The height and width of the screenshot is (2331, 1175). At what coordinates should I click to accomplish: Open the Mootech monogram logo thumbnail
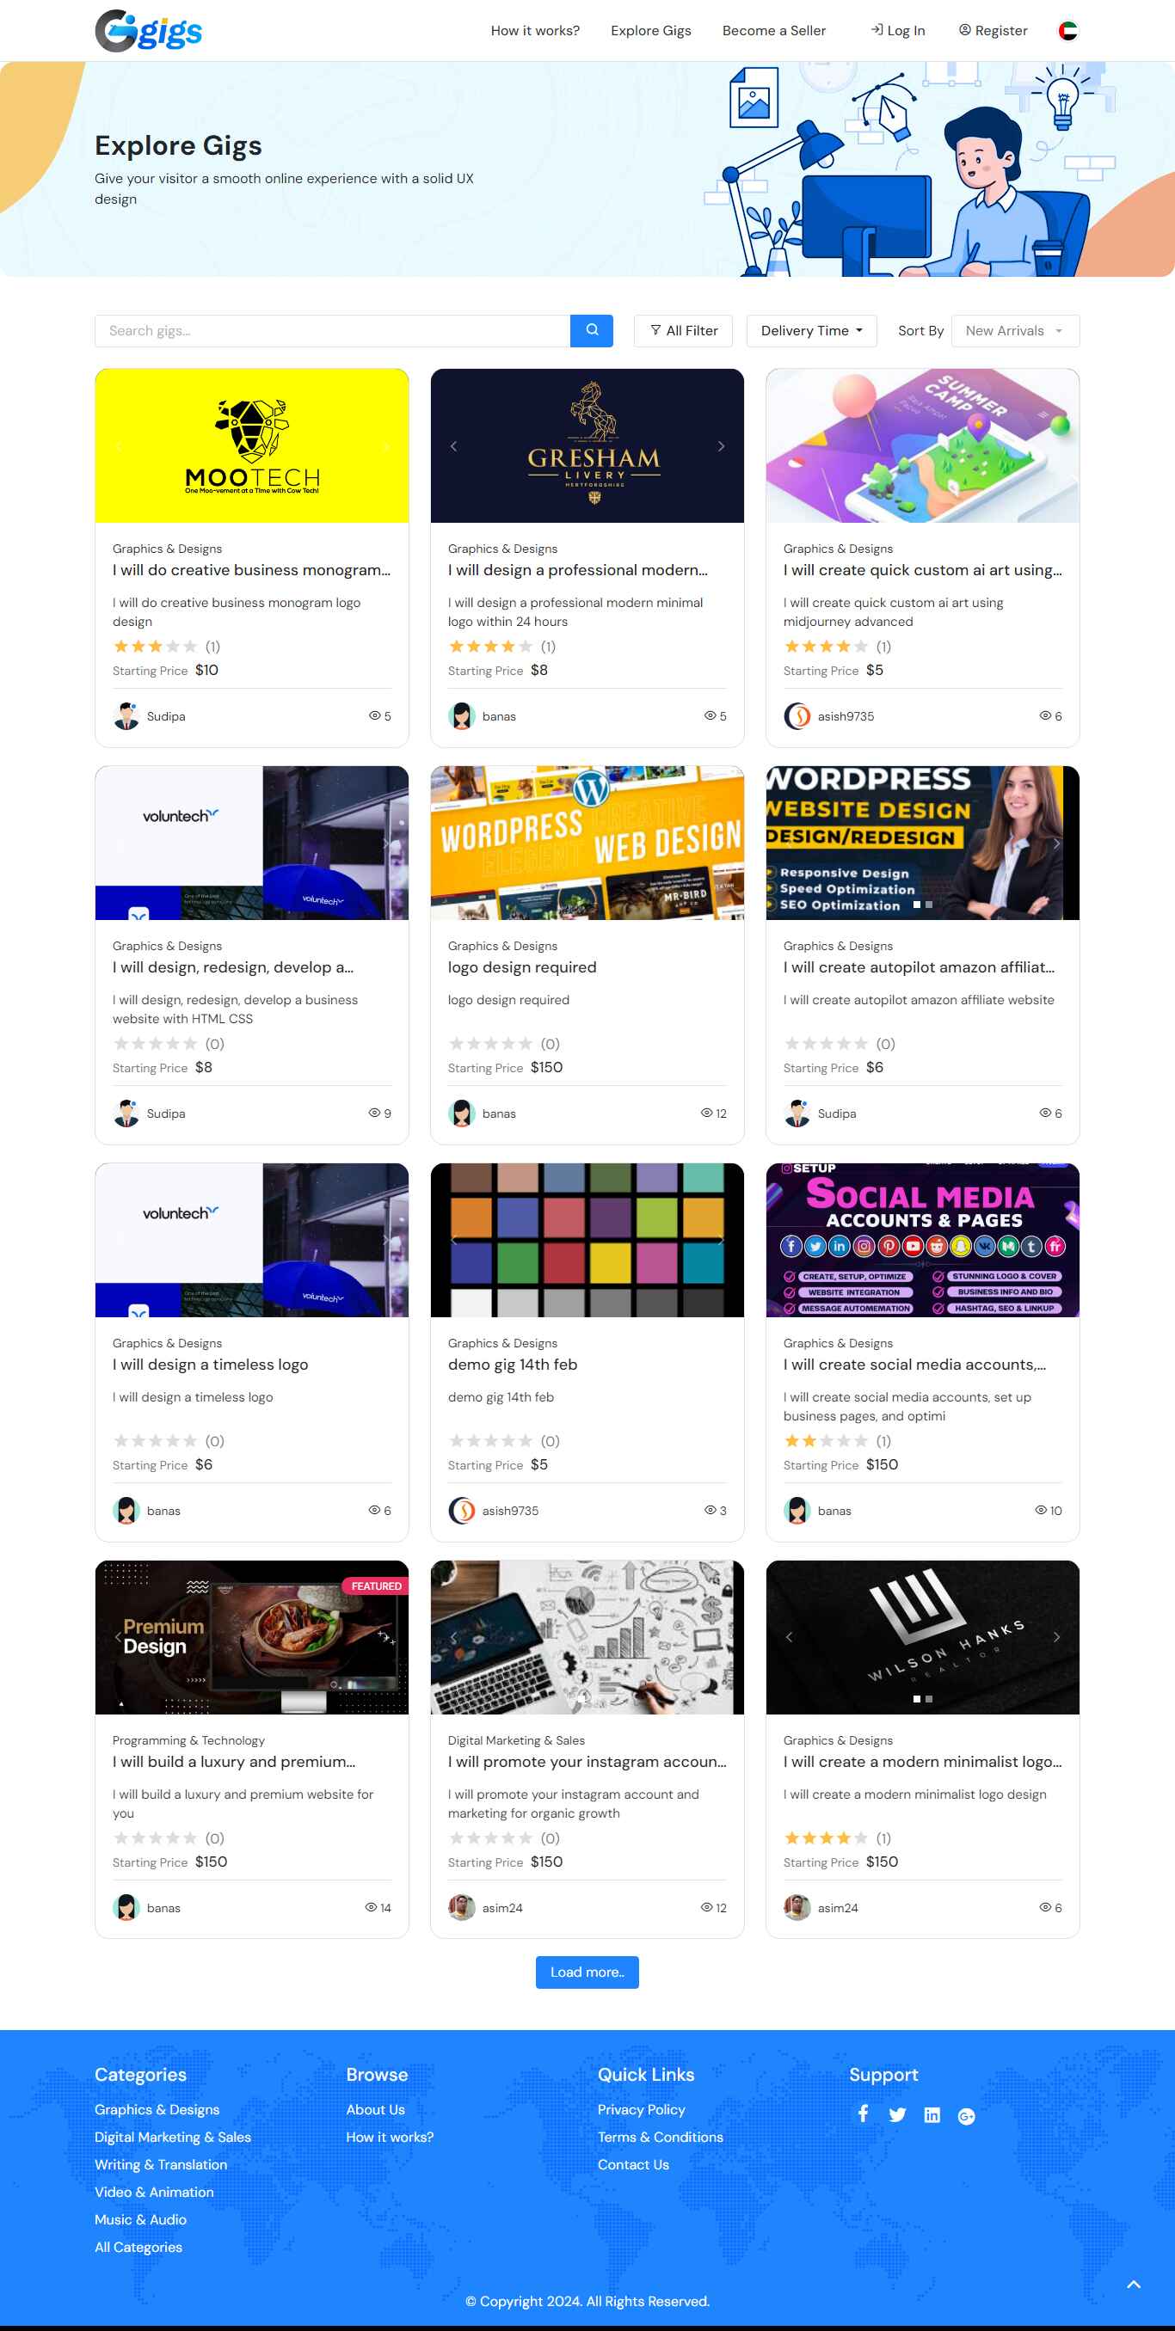[252, 445]
